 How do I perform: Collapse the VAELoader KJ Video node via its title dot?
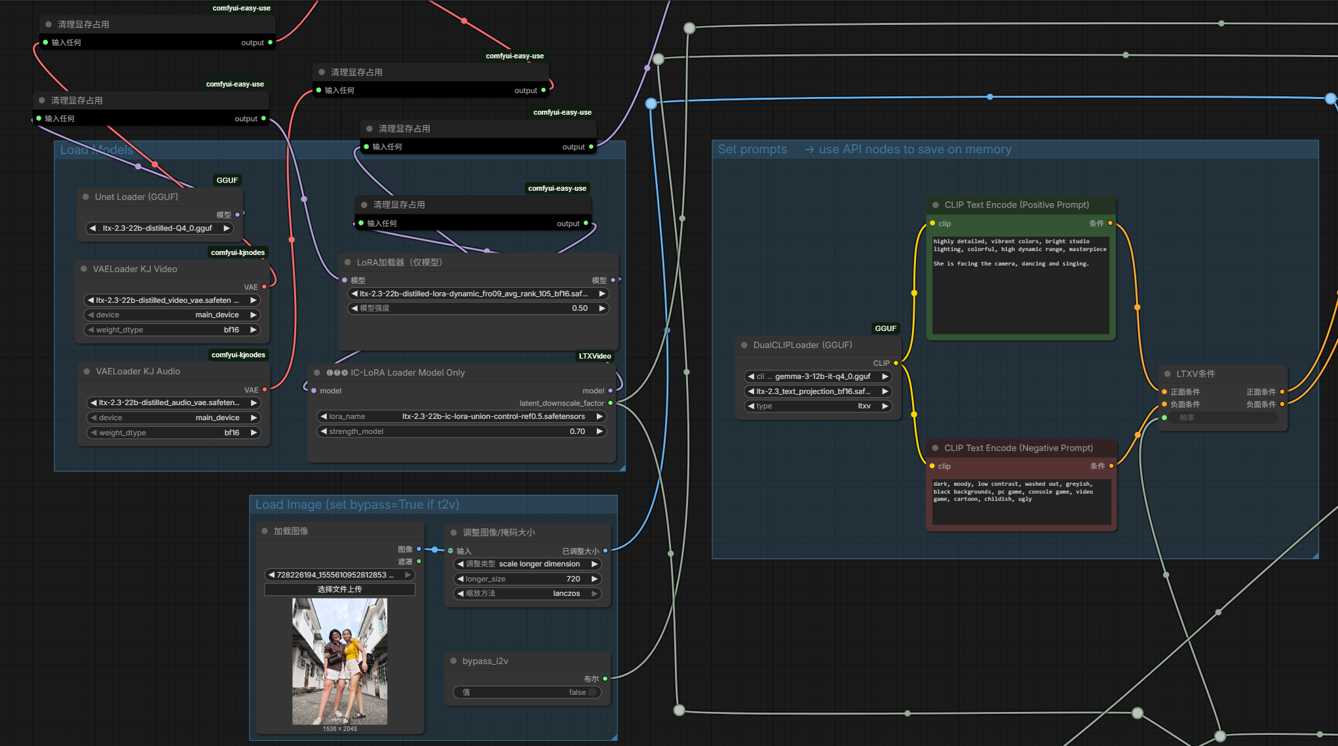tap(84, 269)
